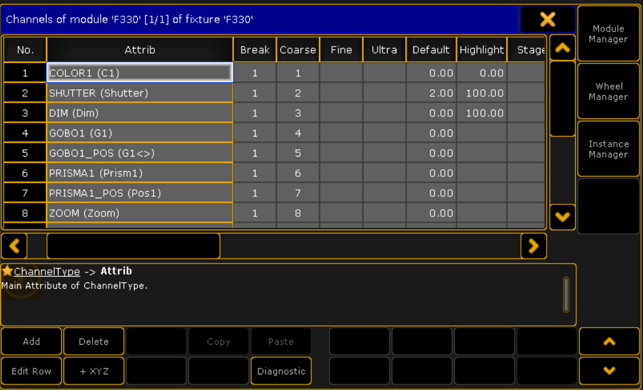Click the horizontal scroll-right arrow icon
Viewport: 643px width, 390px height.
pos(534,246)
